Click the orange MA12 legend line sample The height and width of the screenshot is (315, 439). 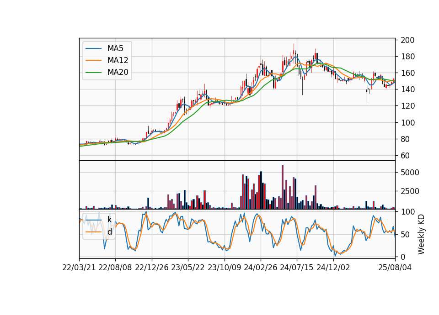[x=93, y=60]
